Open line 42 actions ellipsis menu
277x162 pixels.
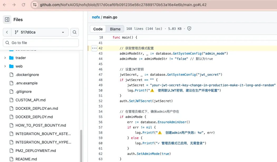[x=94, y=48]
